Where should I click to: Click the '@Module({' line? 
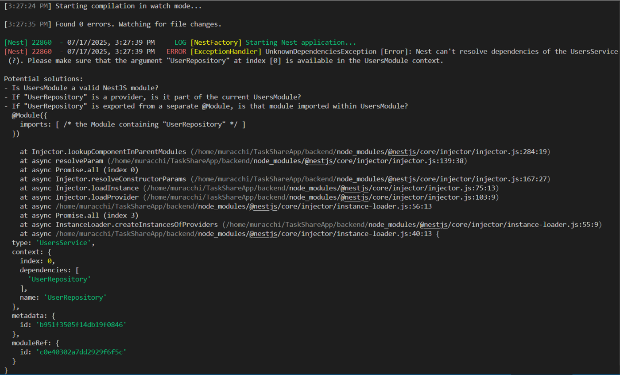30,115
